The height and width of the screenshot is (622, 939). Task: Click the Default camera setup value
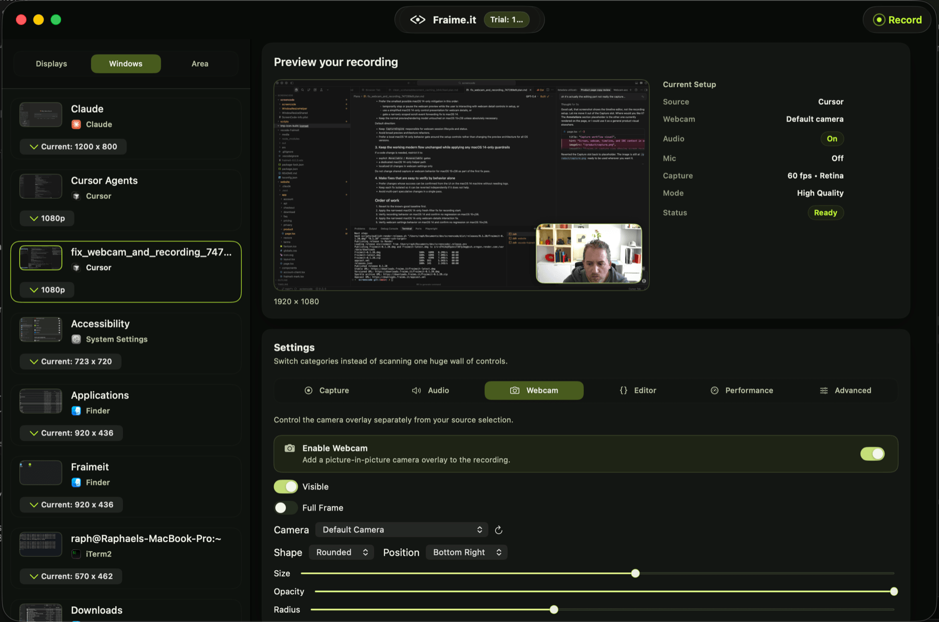(x=815, y=119)
